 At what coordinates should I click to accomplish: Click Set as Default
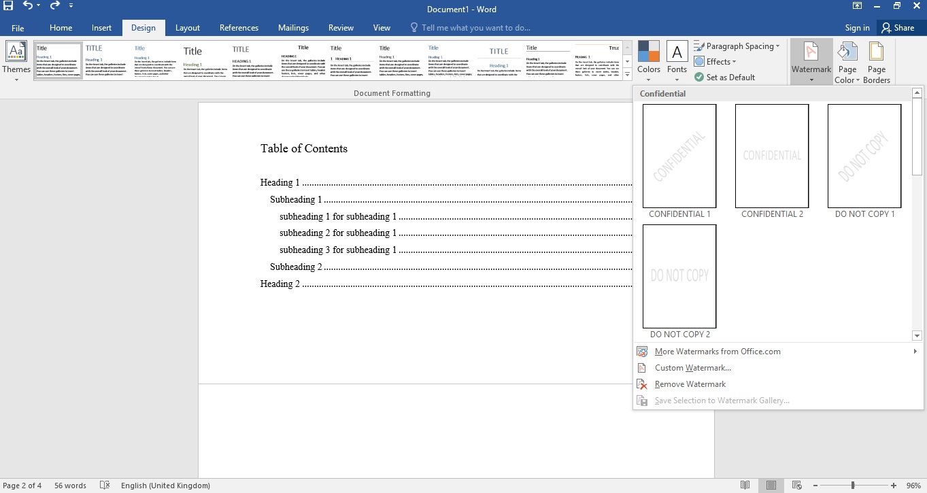click(724, 78)
